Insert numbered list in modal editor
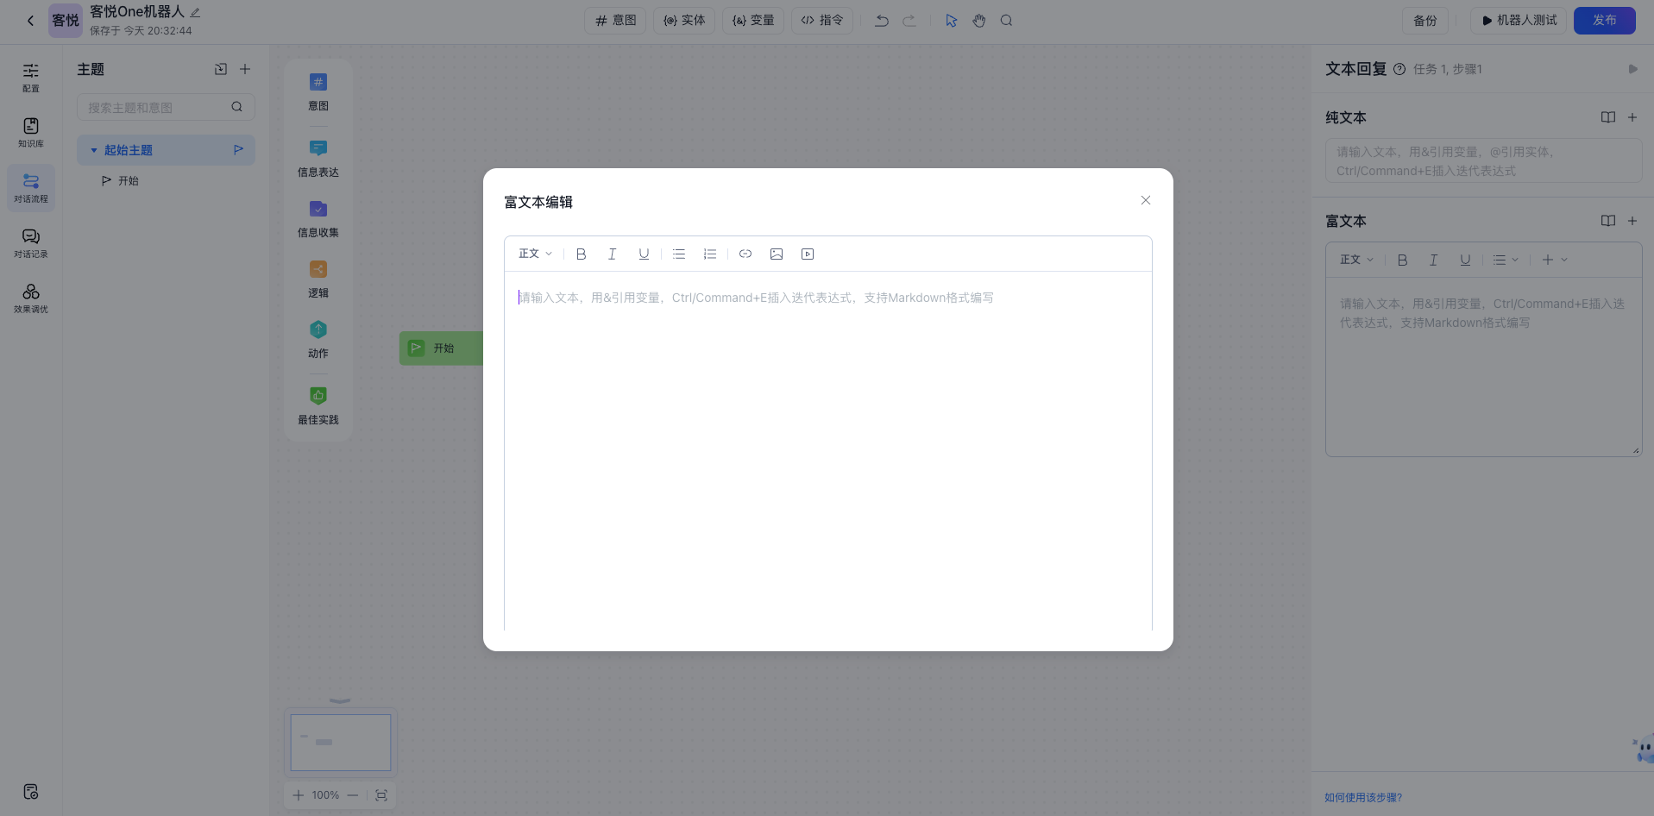Viewport: 1654px width, 816px height. coord(710,254)
